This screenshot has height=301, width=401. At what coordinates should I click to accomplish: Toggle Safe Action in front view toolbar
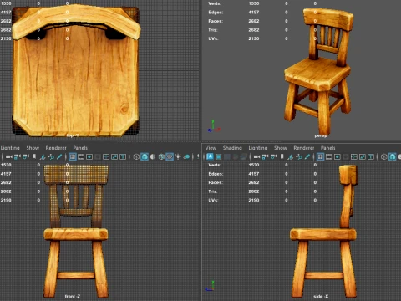tap(114, 156)
